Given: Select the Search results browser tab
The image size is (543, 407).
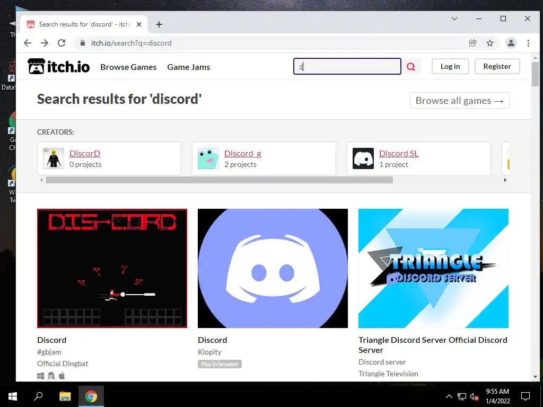Looking at the screenshot, I should [x=84, y=24].
